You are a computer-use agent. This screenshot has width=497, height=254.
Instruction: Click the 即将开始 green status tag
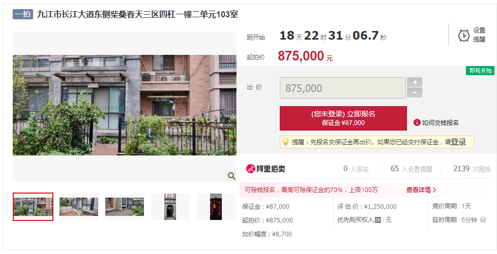(480, 71)
